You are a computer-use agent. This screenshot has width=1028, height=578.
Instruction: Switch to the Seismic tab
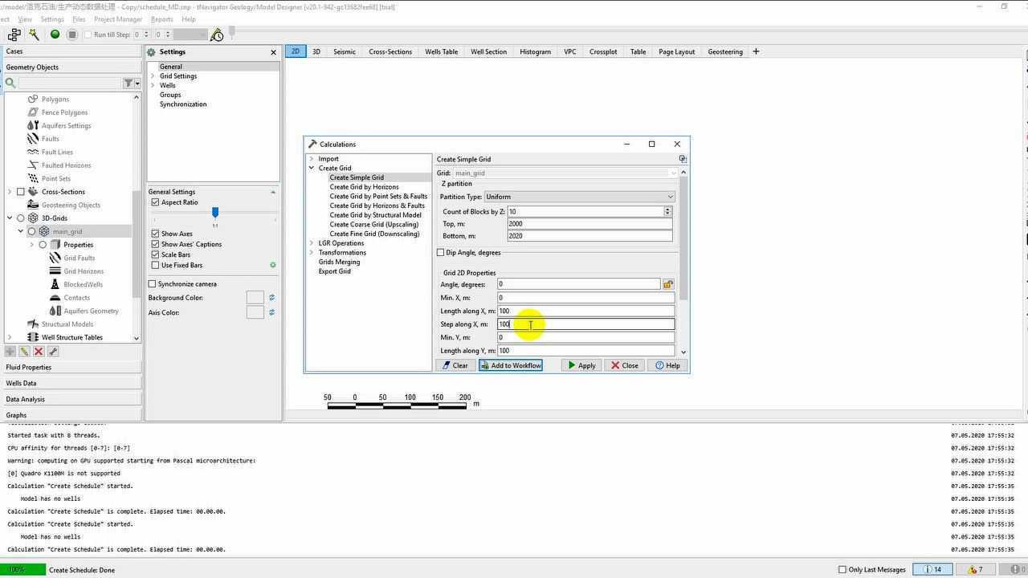[x=344, y=51]
